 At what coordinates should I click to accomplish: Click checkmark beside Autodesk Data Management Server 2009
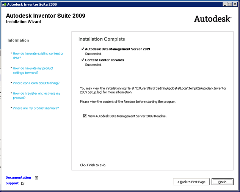(83, 49)
